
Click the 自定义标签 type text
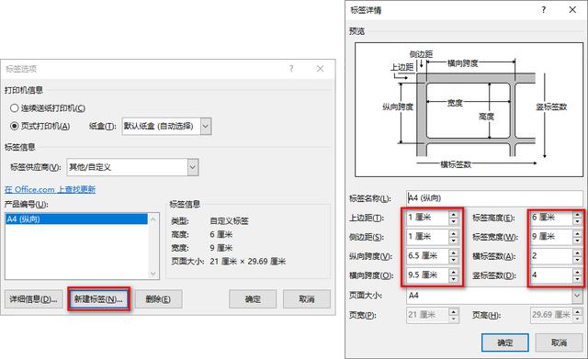coord(229,221)
